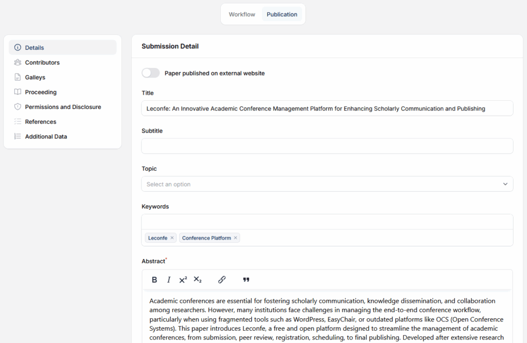Click the Bold formatting icon
Viewport: 527px width, 343px height.
click(x=154, y=280)
